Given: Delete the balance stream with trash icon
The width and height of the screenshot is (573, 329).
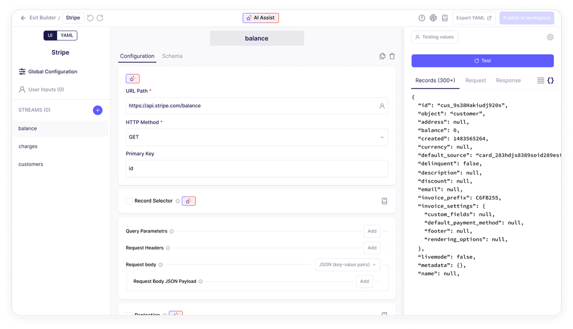Looking at the screenshot, I should (x=392, y=56).
